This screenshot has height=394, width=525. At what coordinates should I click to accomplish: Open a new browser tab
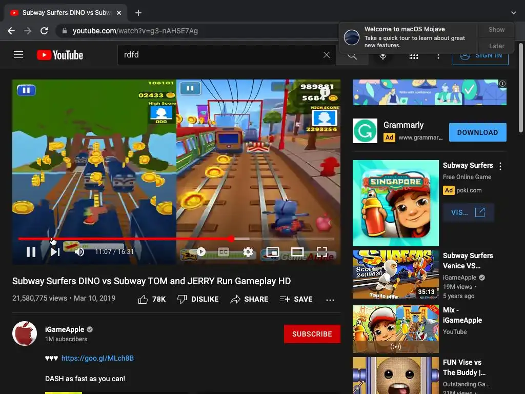pos(138,13)
